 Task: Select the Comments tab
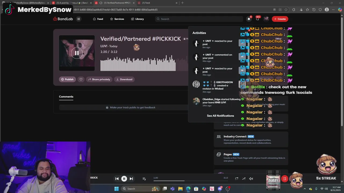tap(66, 96)
